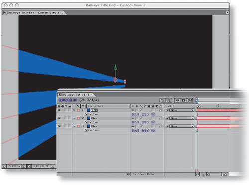Collapse layer 1 twirl-down arrow
The height and width of the screenshot is (185, 249).
[x=75, y=110]
